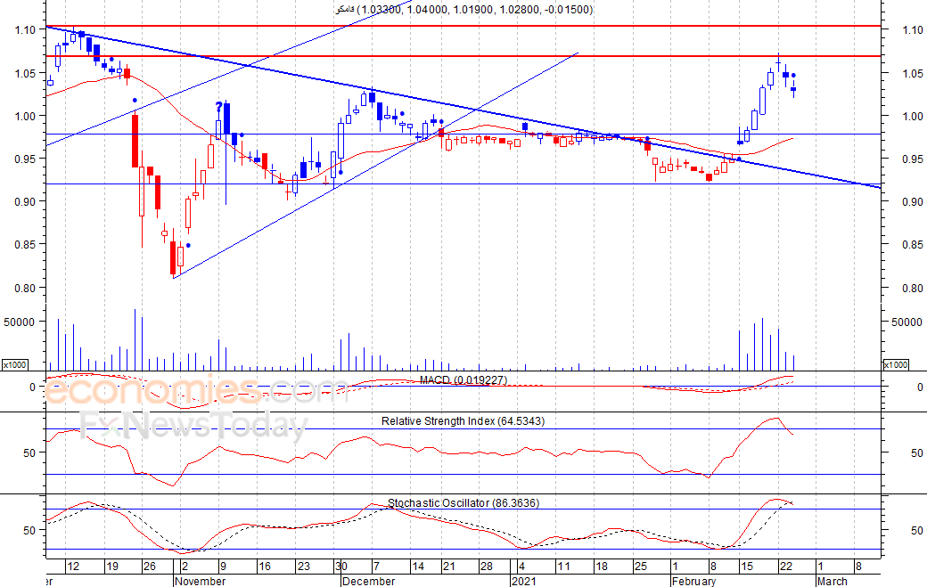The height and width of the screenshot is (587, 927).
Task: Click the RSI 50 label on left axis
Action: pyautogui.click(x=29, y=453)
